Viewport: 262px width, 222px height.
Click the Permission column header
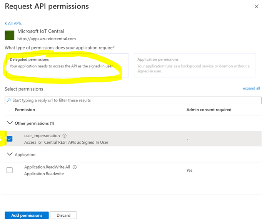pos(25,110)
